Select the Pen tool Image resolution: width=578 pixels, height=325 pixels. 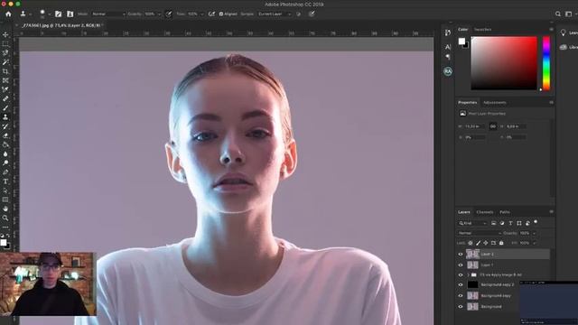coord(5,172)
